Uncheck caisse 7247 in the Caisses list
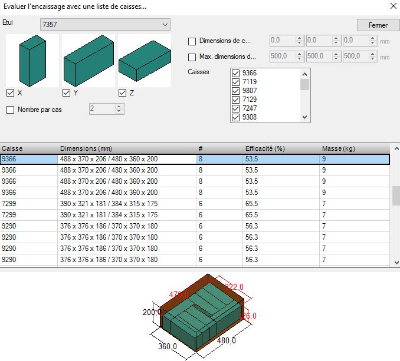Image resolution: width=400 pixels, height=361 pixels. pos(236,108)
